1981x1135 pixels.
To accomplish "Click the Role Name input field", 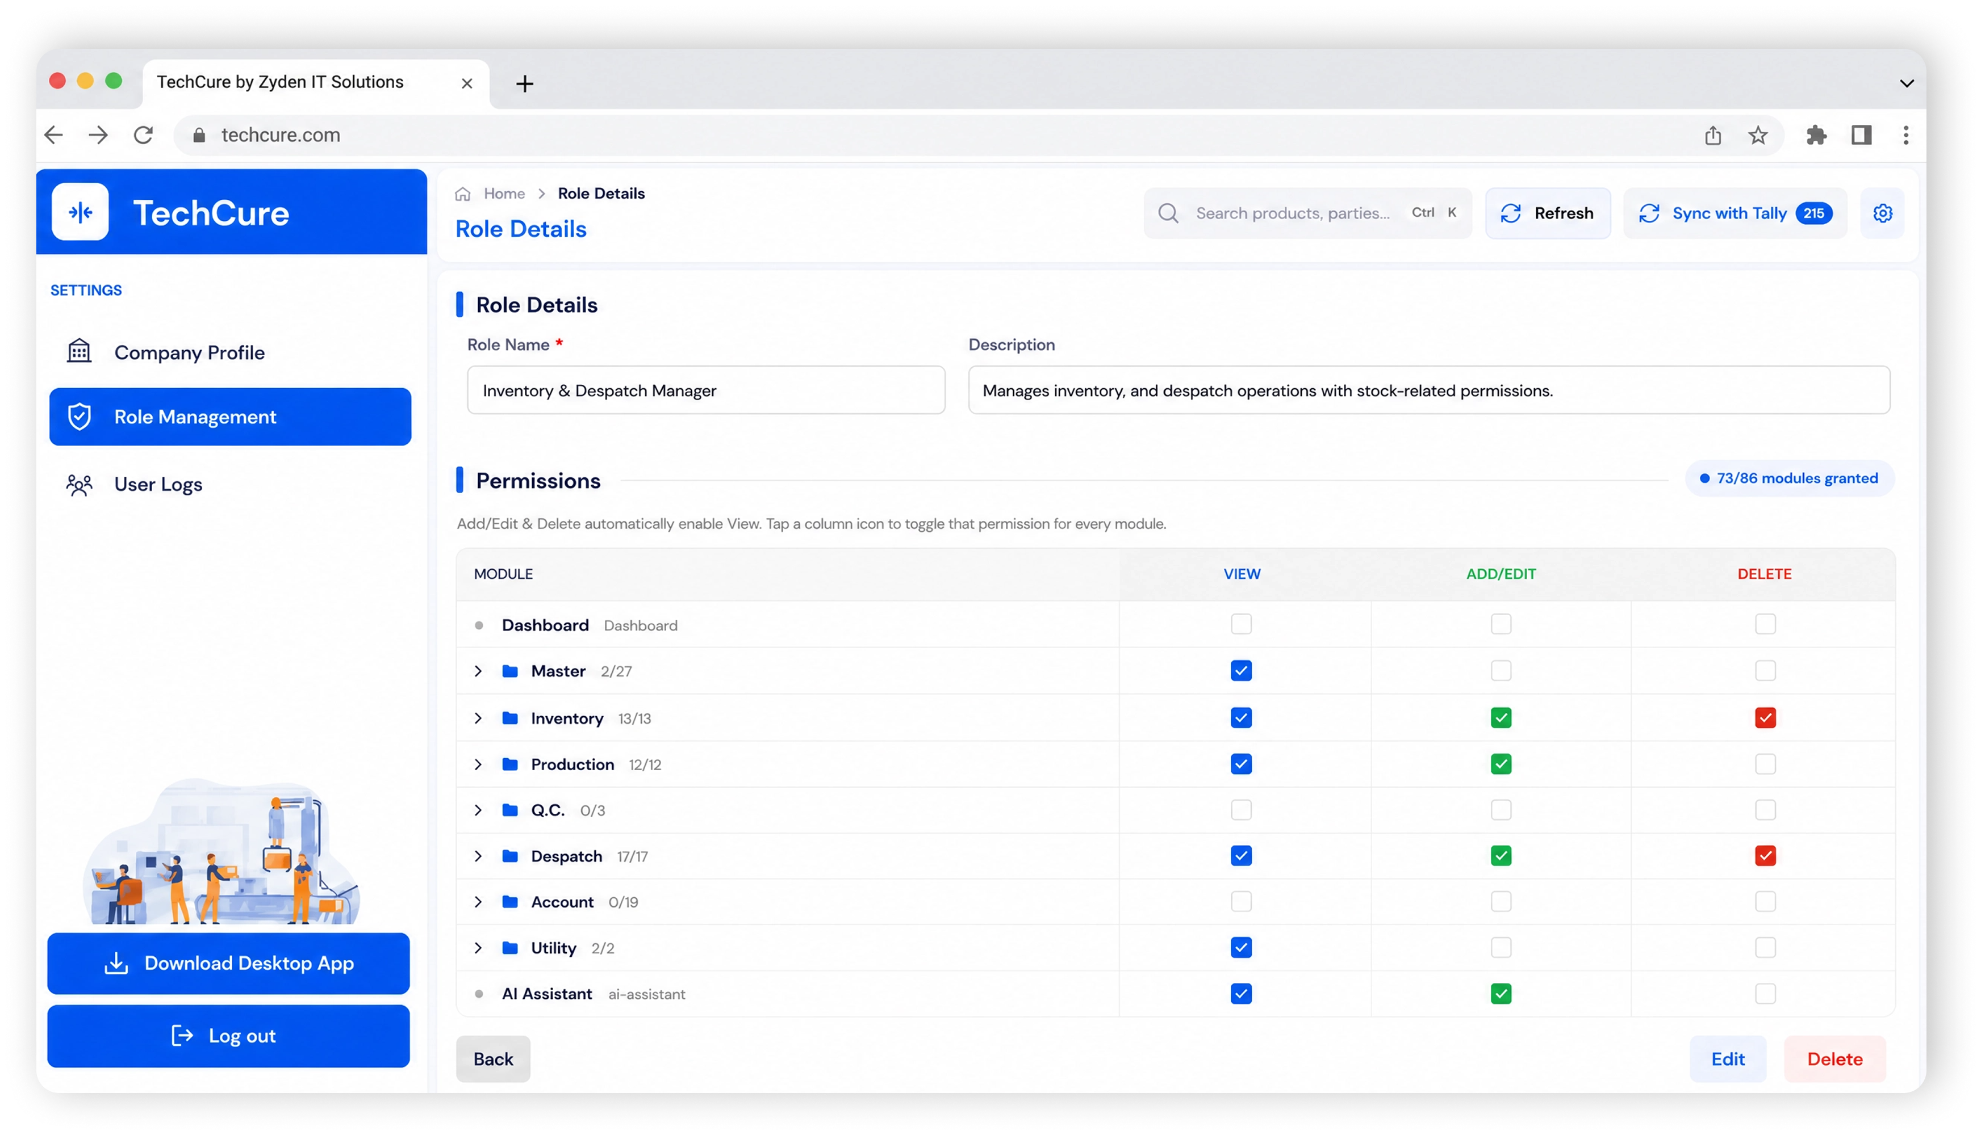I will (x=706, y=390).
